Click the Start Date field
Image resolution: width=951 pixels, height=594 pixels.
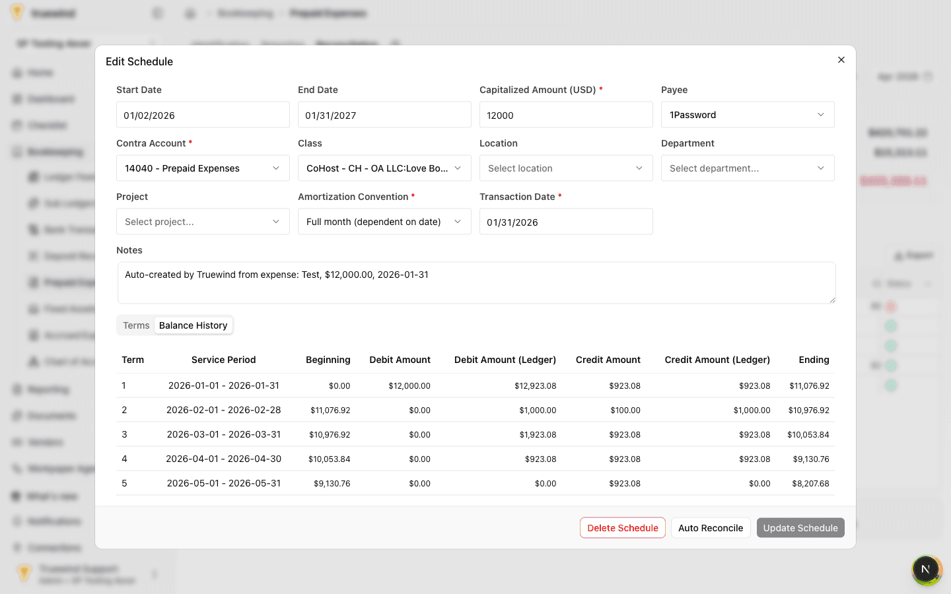pyautogui.click(x=203, y=115)
